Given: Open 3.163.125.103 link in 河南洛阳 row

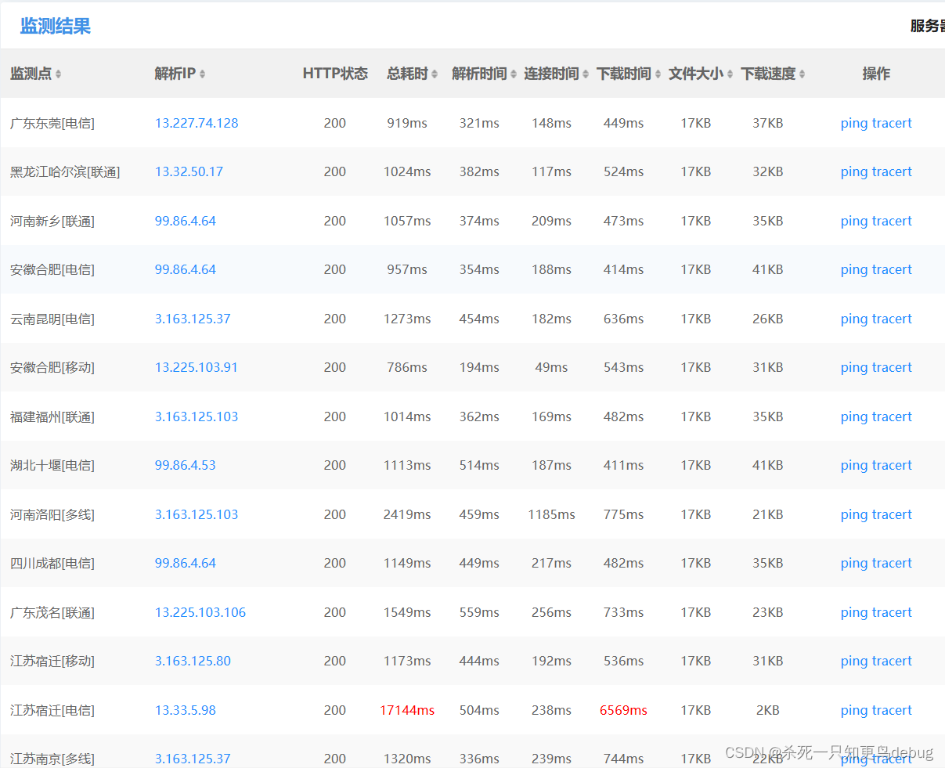Looking at the screenshot, I should [x=197, y=514].
